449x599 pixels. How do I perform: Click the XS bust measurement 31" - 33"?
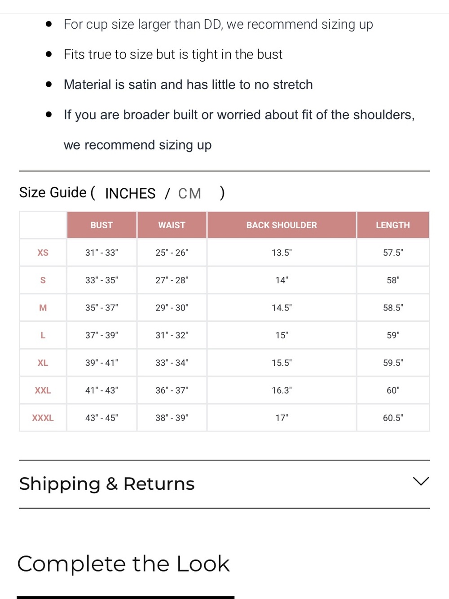tap(101, 253)
